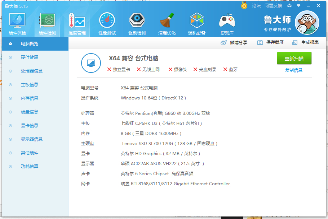Click the 6 Series Chipset sound card value
The height and width of the screenshot is (219, 328).
(x=157, y=173)
